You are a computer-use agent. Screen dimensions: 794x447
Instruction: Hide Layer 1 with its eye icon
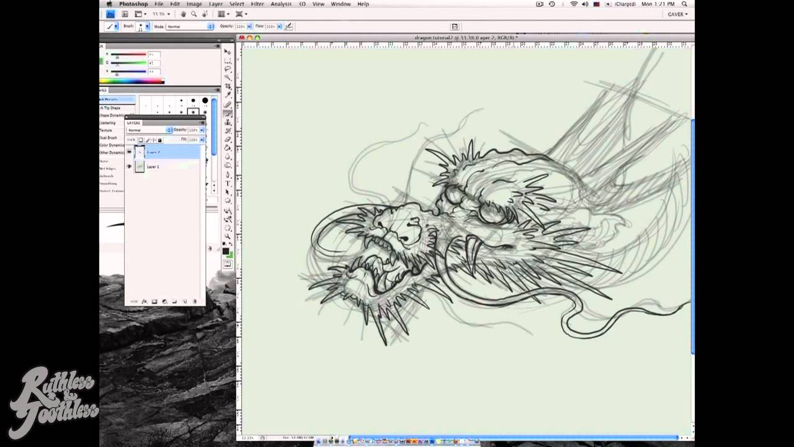coord(129,166)
